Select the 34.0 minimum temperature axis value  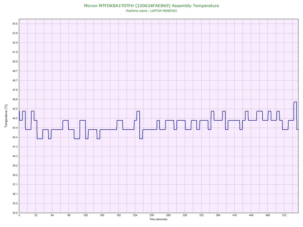pyautogui.click(x=15, y=213)
